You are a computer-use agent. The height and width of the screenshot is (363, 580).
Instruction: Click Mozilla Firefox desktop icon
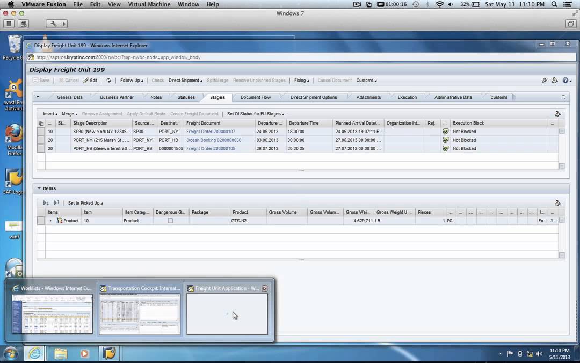click(14, 139)
